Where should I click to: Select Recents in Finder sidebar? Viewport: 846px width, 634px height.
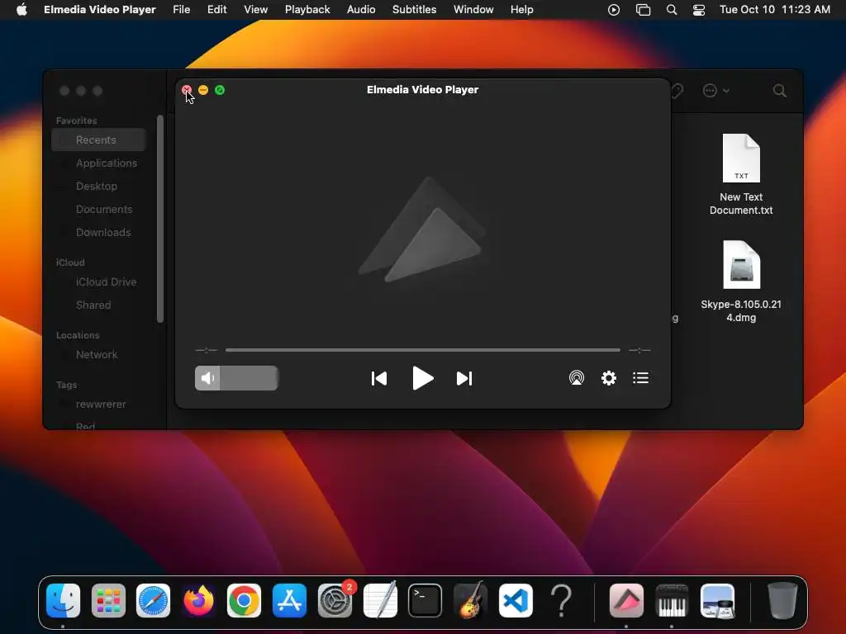(x=99, y=140)
